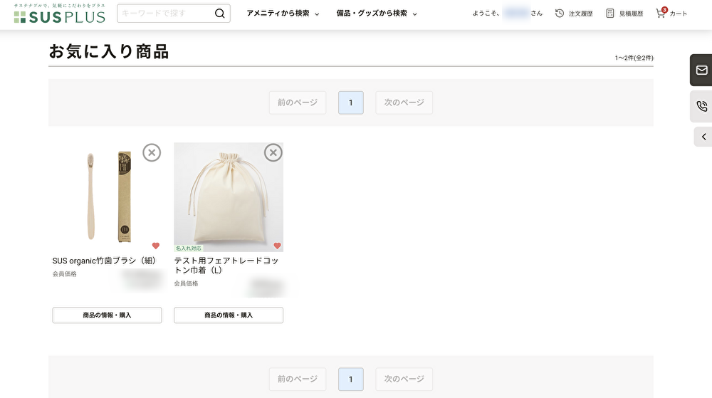Click 商品の情報・購入 for cotton bag

229,315
